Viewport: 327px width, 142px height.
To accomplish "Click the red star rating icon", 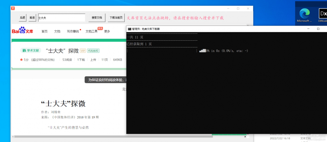I will 21,60.
